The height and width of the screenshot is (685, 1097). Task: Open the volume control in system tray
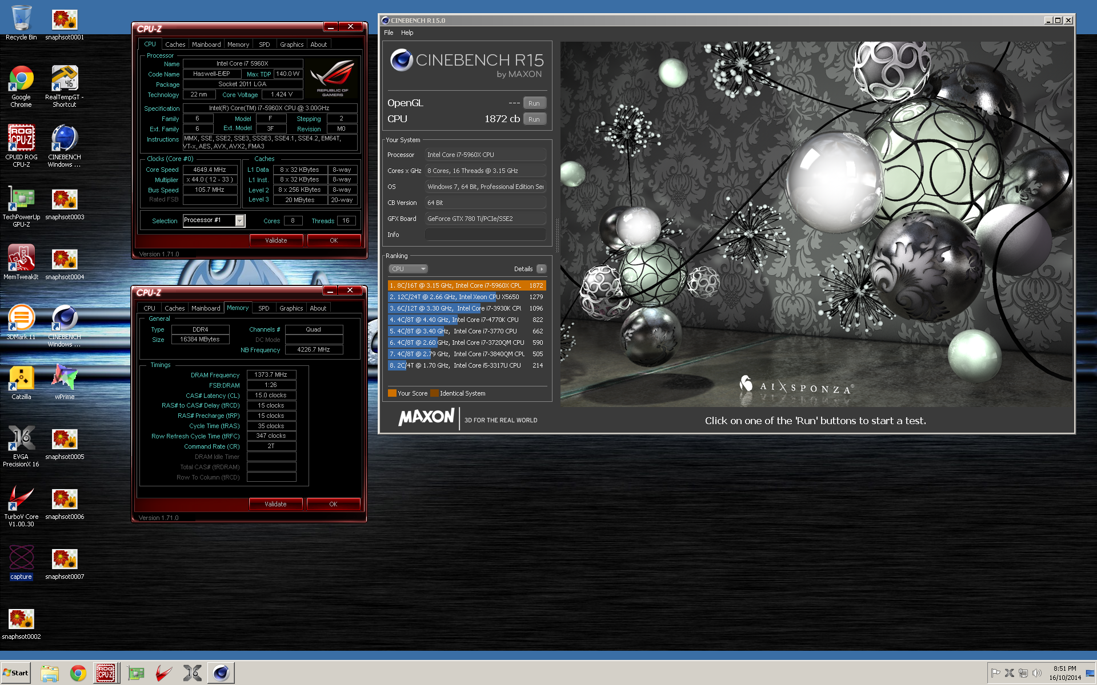1036,673
